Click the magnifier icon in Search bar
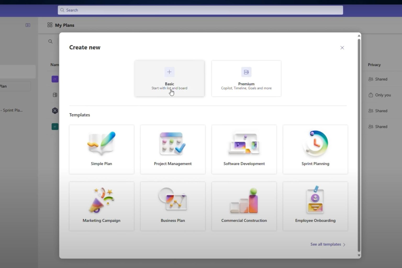The width and height of the screenshot is (402, 268). click(x=62, y=10)
